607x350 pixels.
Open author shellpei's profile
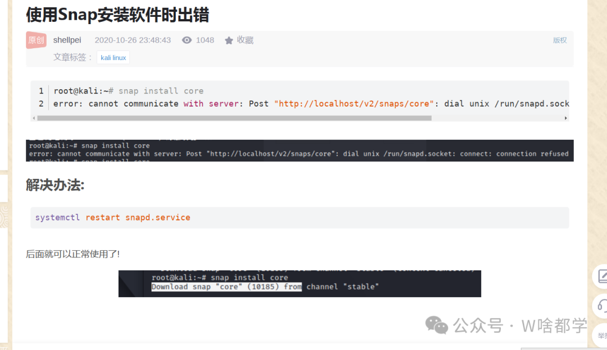(x=67, y=40)
